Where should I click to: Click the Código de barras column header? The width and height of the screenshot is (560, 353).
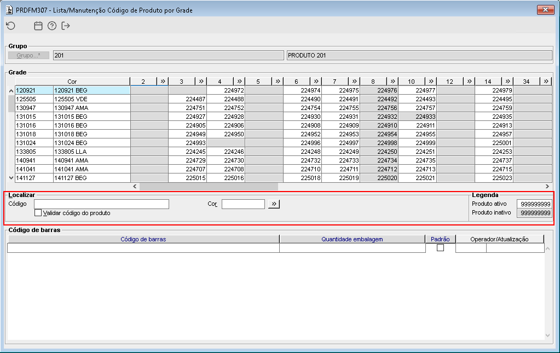(x=143, y=239)
